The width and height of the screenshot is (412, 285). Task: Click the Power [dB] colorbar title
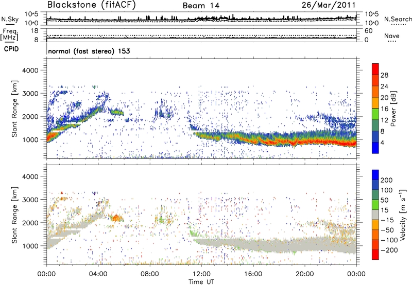click(393, 109)
